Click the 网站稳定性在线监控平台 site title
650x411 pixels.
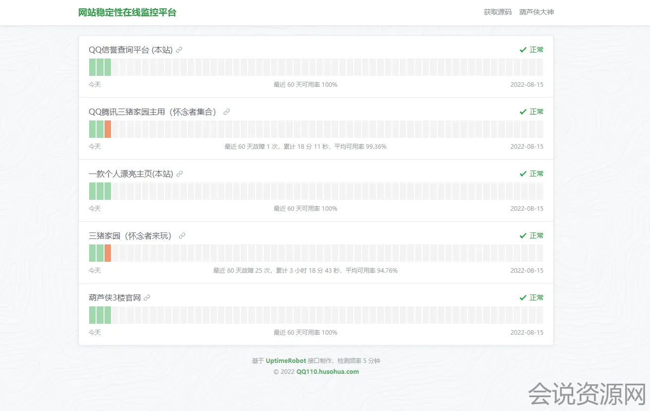pos(127,12)
